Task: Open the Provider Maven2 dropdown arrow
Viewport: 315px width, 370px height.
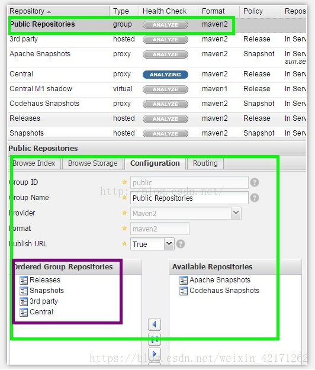Action: click(236, 213)
